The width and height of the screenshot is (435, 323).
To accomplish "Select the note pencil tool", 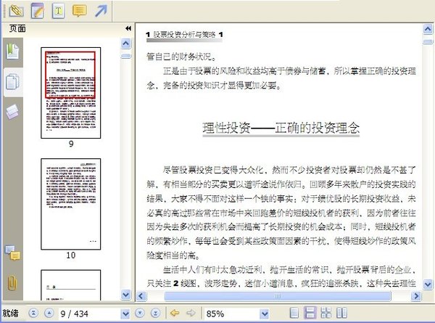I will [38, 11].
